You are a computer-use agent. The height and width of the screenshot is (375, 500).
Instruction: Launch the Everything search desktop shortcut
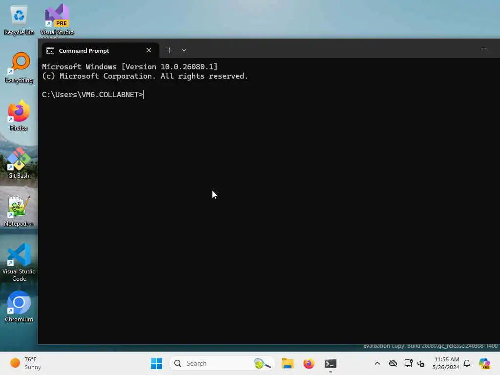pyautogui.click(x=19, y=67)
